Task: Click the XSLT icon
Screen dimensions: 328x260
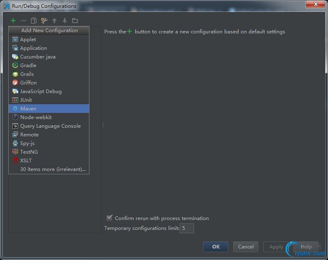Action: (15, 160)
